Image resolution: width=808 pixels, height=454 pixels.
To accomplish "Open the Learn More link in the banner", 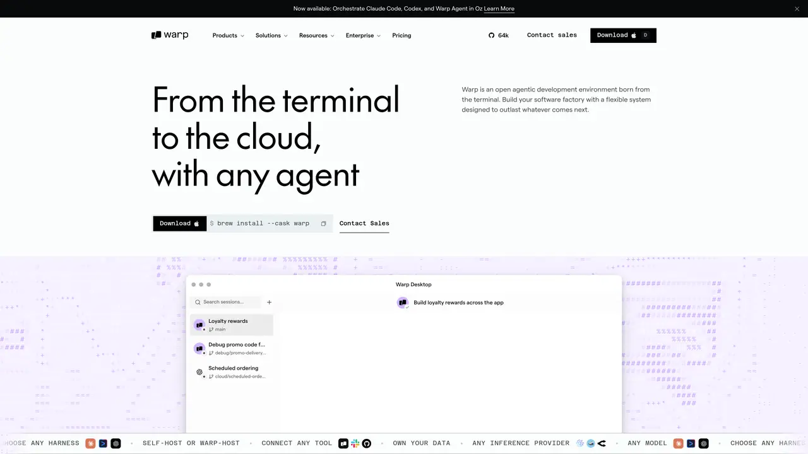I will pos(499,9).
